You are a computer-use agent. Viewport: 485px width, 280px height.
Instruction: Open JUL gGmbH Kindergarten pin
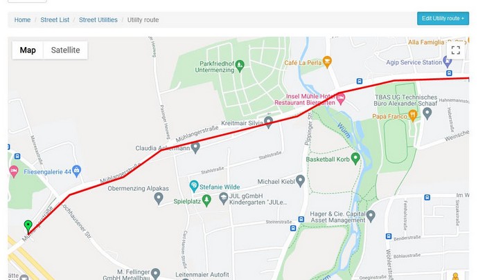click(223, 198)
